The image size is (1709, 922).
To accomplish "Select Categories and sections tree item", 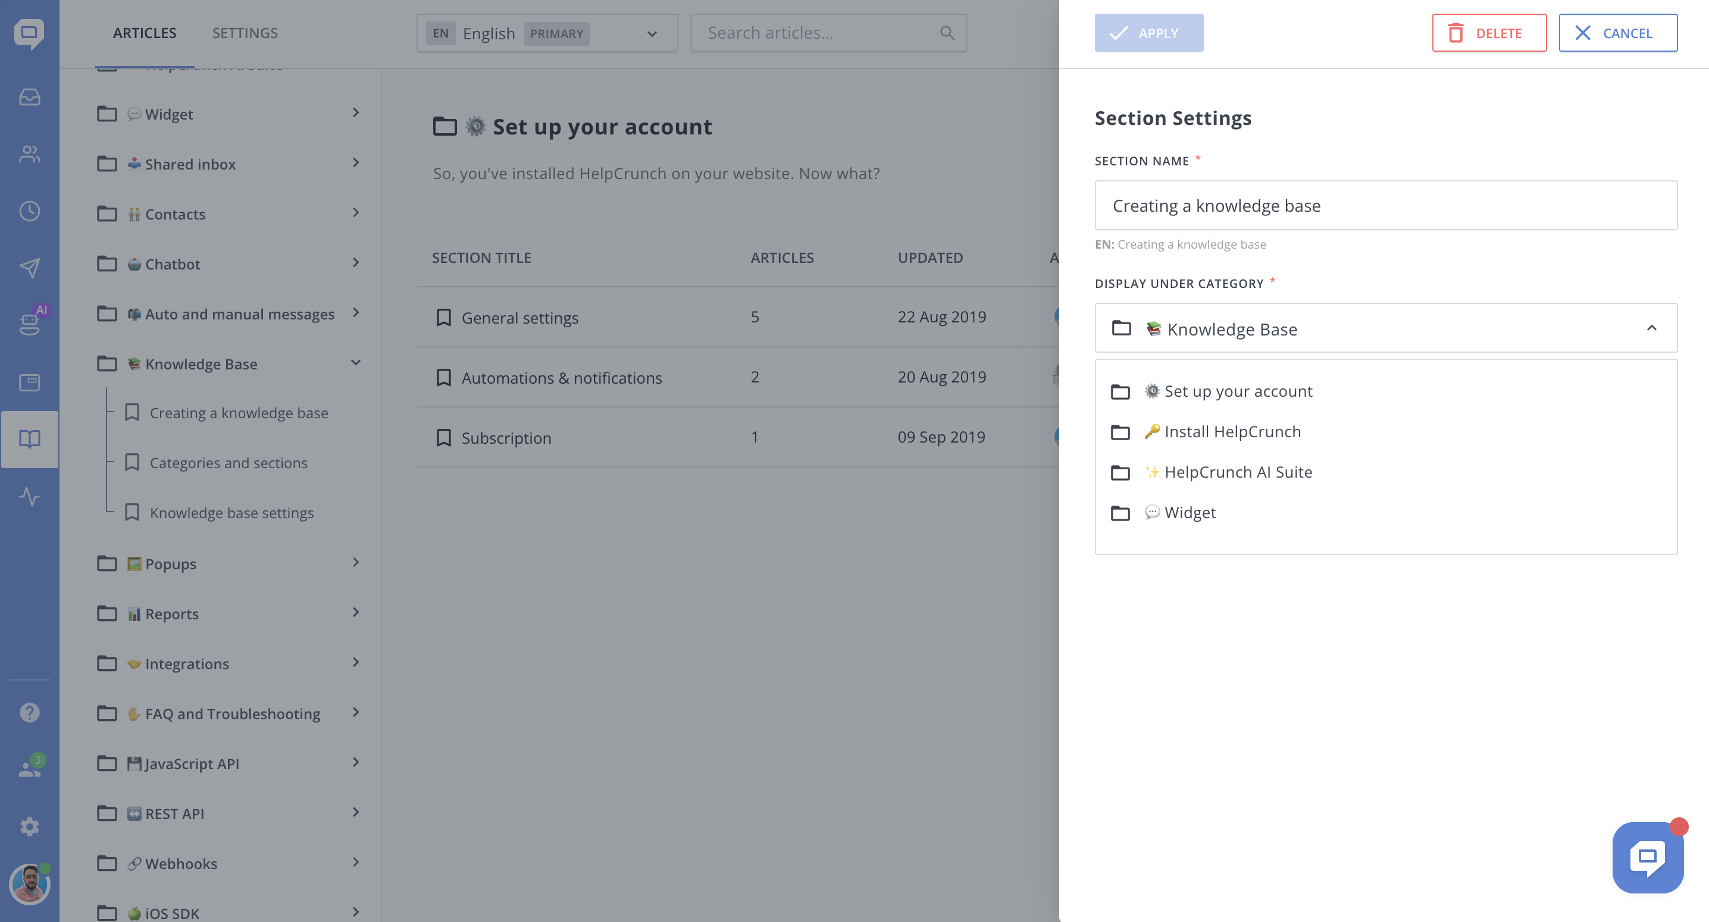I will (x=229, y=463).
